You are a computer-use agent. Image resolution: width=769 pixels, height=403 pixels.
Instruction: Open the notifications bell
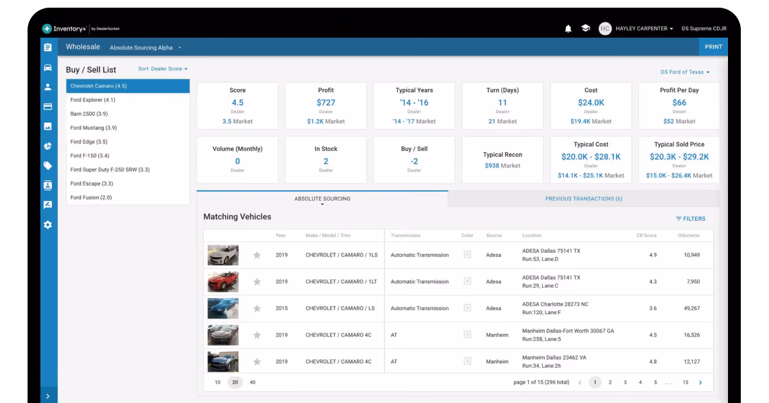(x=568, y=29)
